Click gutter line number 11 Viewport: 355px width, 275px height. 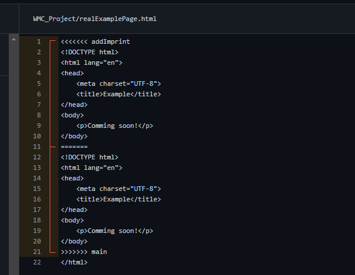(37, 147)
